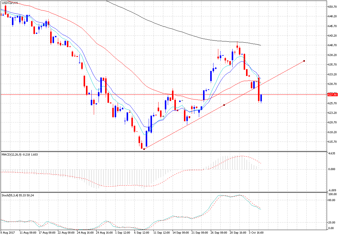Click the 11 Aug 08:00 time label

28,233
